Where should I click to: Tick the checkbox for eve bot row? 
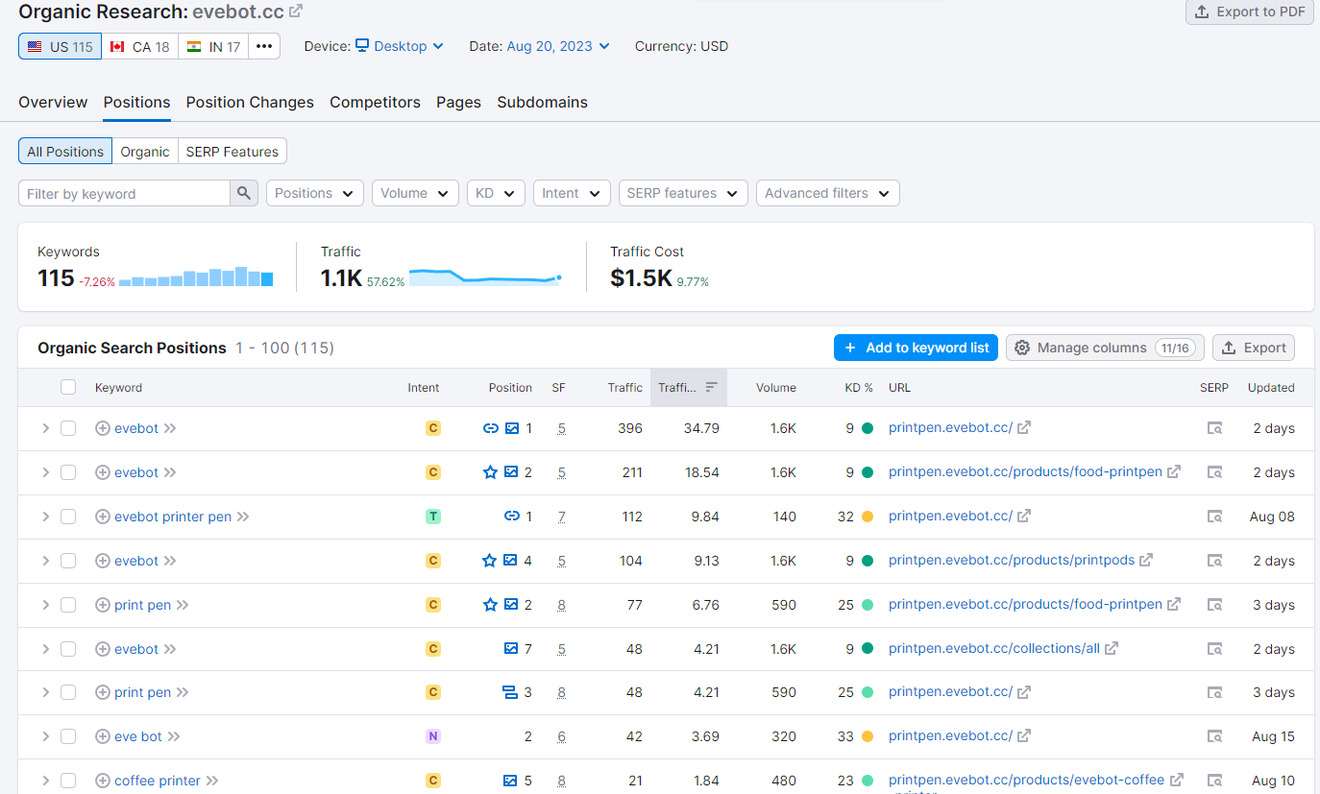pyautogui.click(x=68, y=736)
